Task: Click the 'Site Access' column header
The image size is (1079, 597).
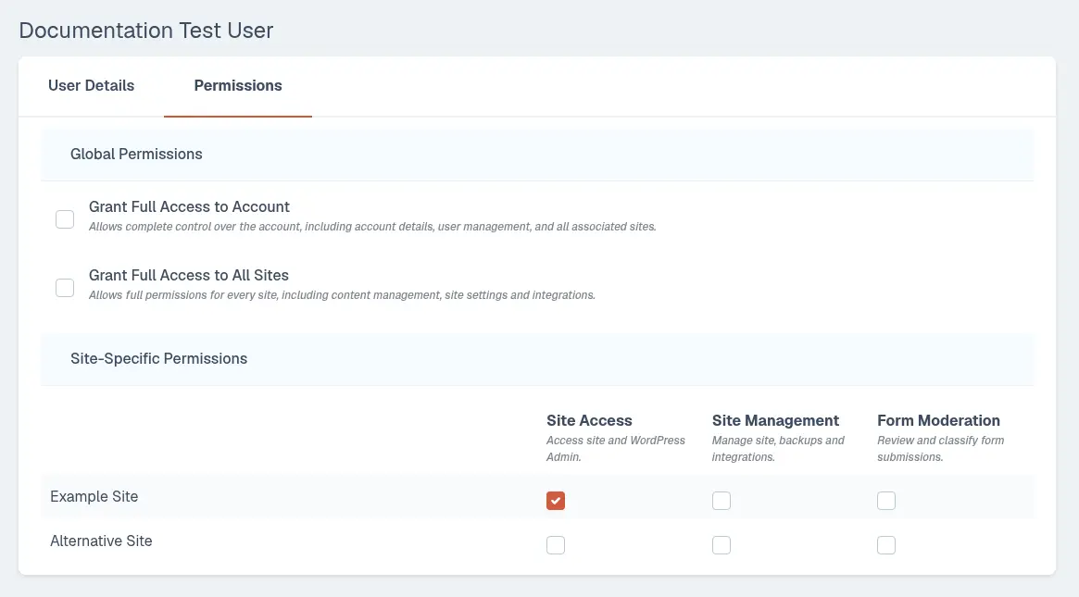Action: pyautogui.click(x=589, y=420)
